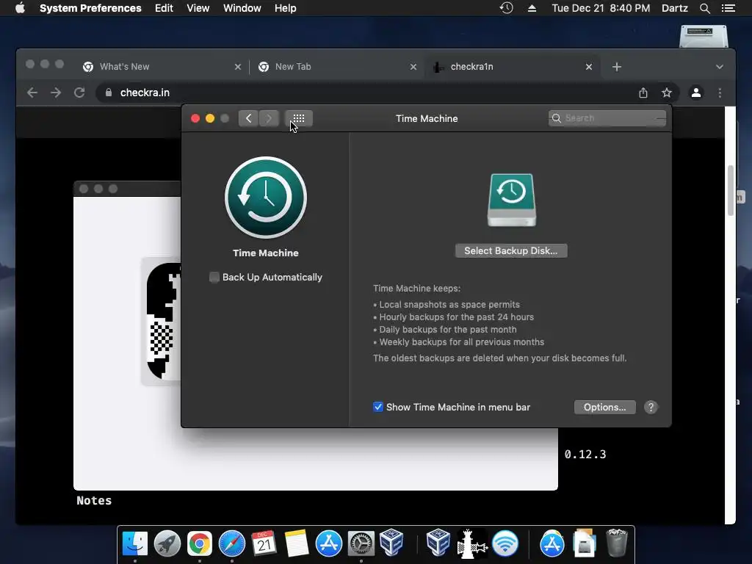Click the mounted disk icon on desktop
This screenshot has width=752, height=564.
pyautogui.click(x=704, y=37)
